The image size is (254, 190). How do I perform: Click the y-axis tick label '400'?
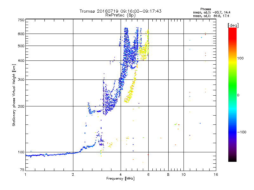click(x=21, y=60)
